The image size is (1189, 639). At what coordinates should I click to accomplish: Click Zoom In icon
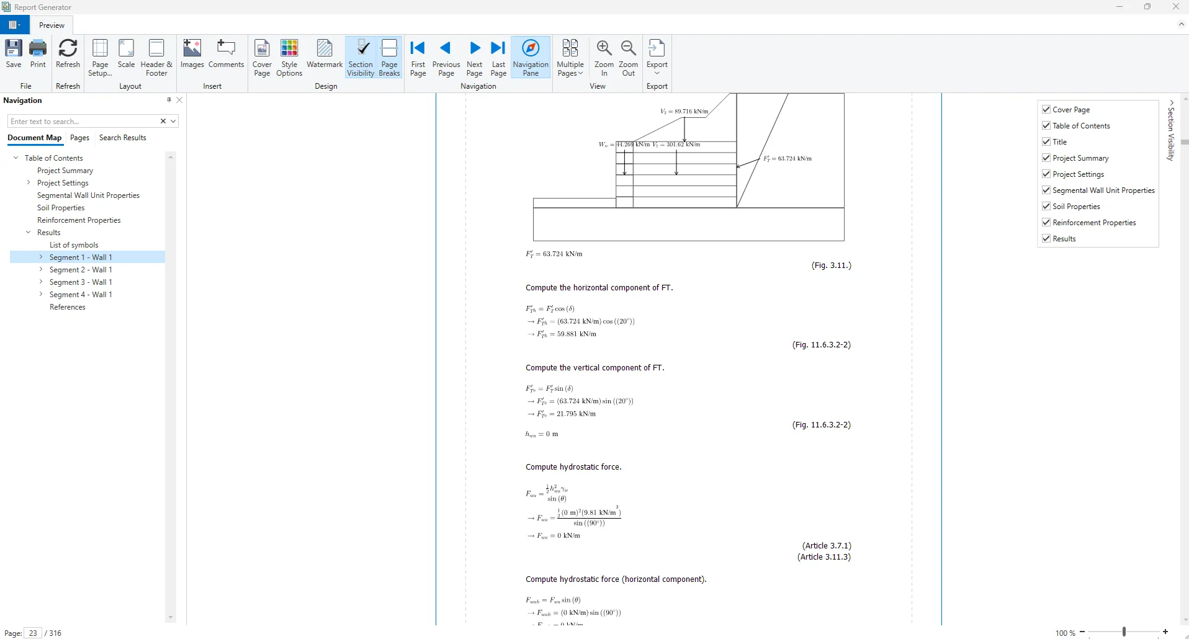tap(604, 58)
